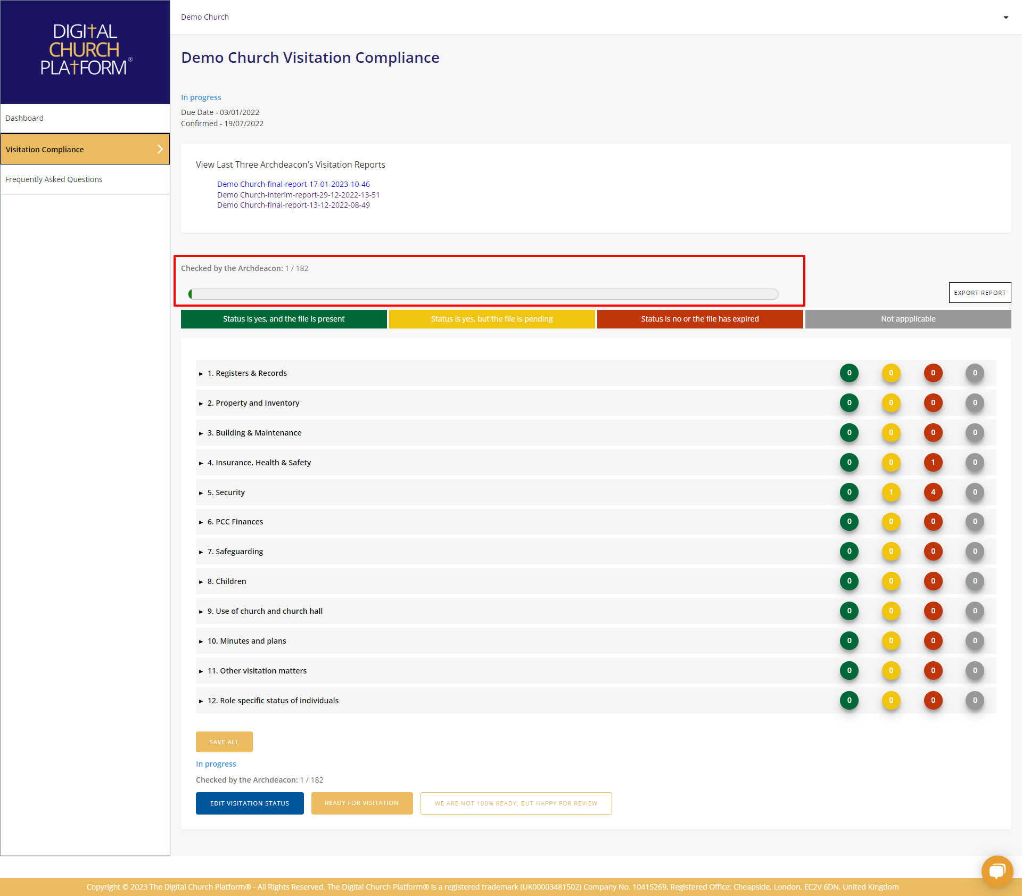Screen dimensions: 1022x896
Task: Click the Export Report button
Action: coord(980,292)
